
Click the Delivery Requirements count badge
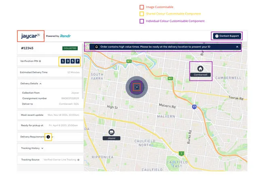point(48,137)
